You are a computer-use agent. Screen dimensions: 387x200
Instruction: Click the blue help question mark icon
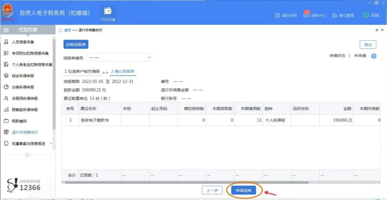click(x=374, y=56)
